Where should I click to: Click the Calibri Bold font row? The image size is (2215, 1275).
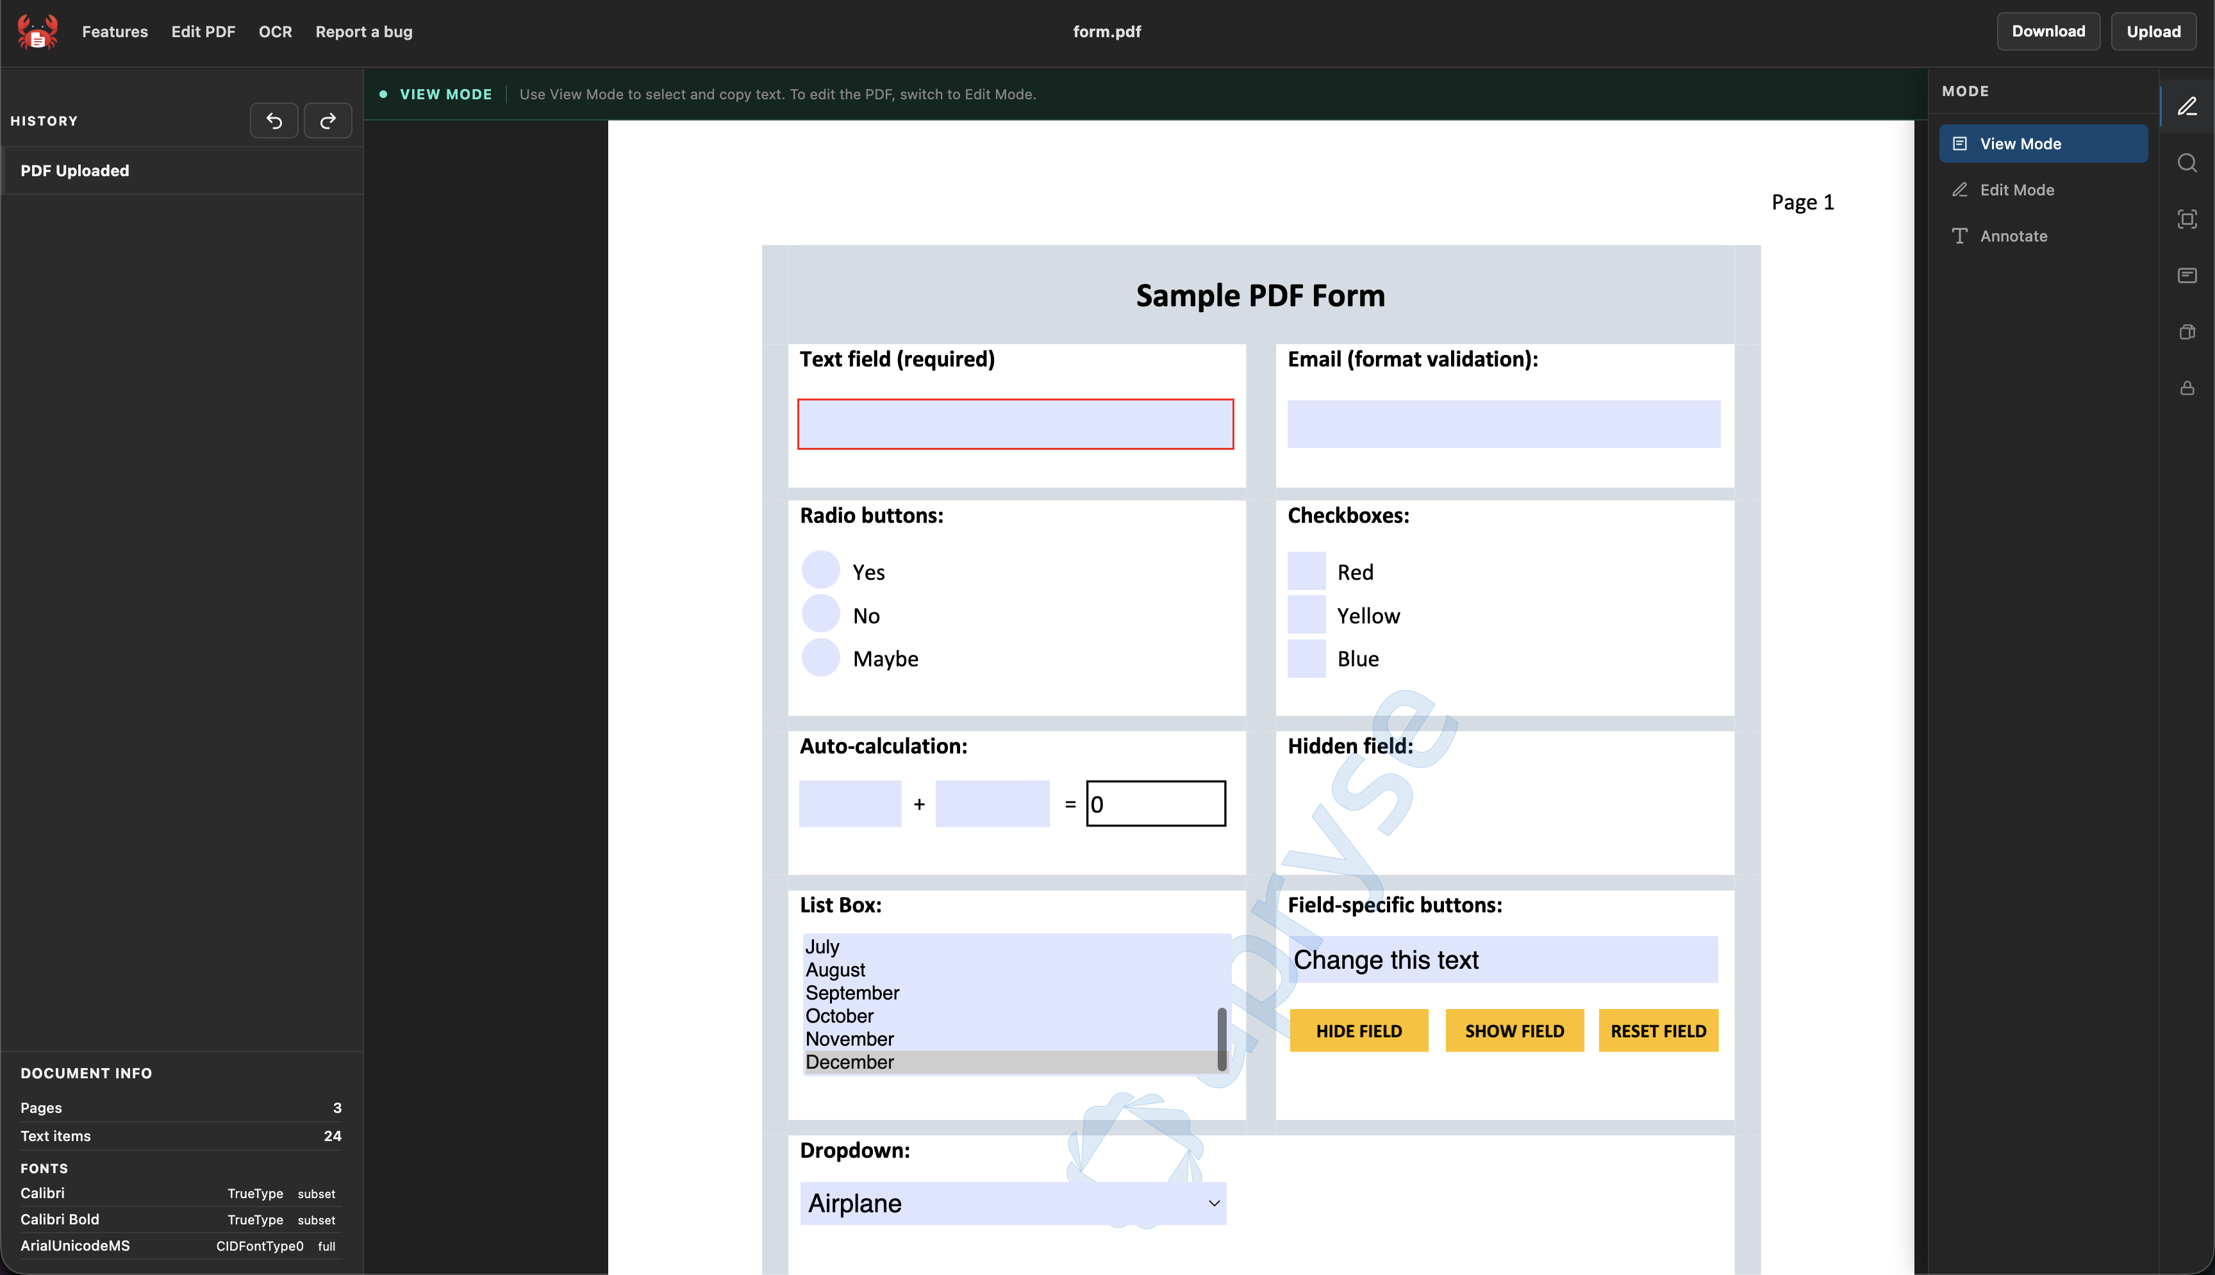(181, 1220)
